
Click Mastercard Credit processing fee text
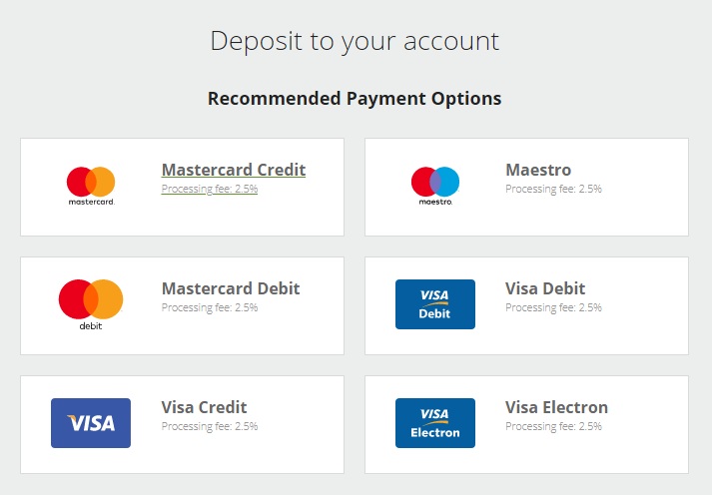[210, 189]
